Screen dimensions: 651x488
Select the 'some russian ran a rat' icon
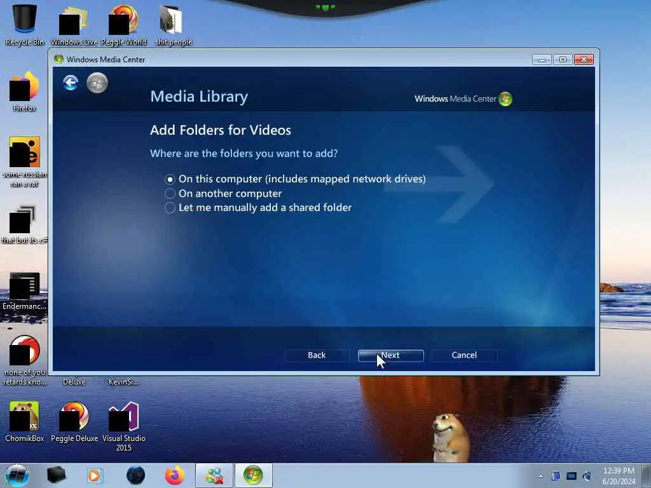25,162
